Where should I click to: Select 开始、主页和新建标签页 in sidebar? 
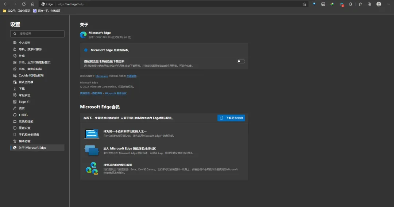(x=37, y=62)
